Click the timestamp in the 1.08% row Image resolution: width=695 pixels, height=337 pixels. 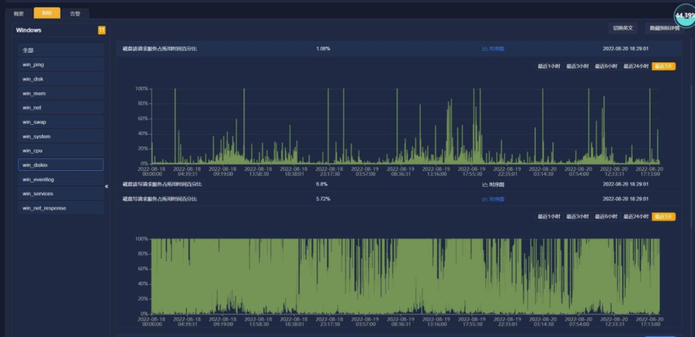[x=625, y=49]
